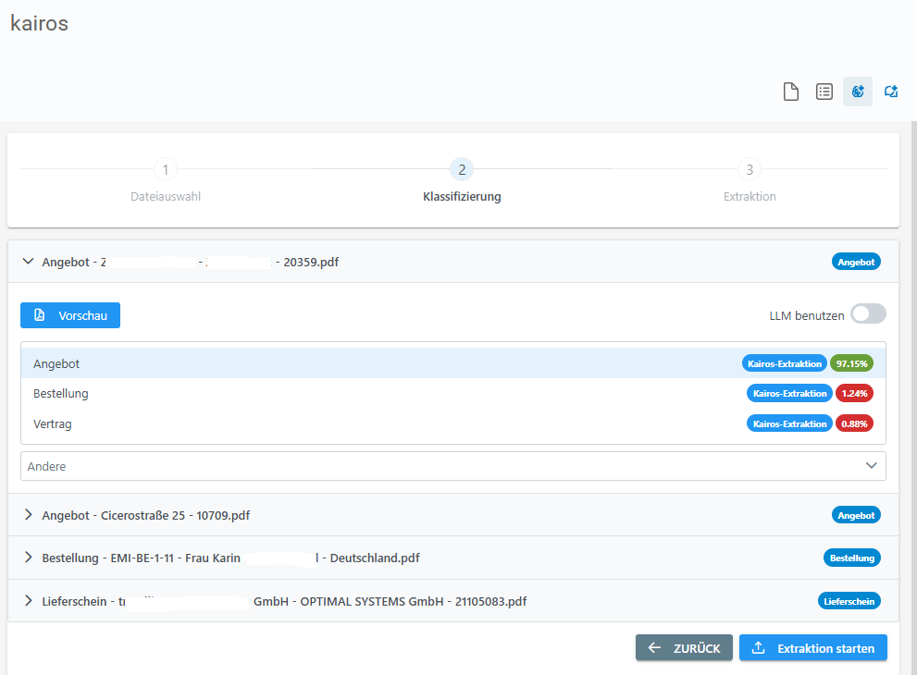This screenshot has width=917, height=675.
Task: Enable the LLM benutzen toggle
Action: click(868, 314)
